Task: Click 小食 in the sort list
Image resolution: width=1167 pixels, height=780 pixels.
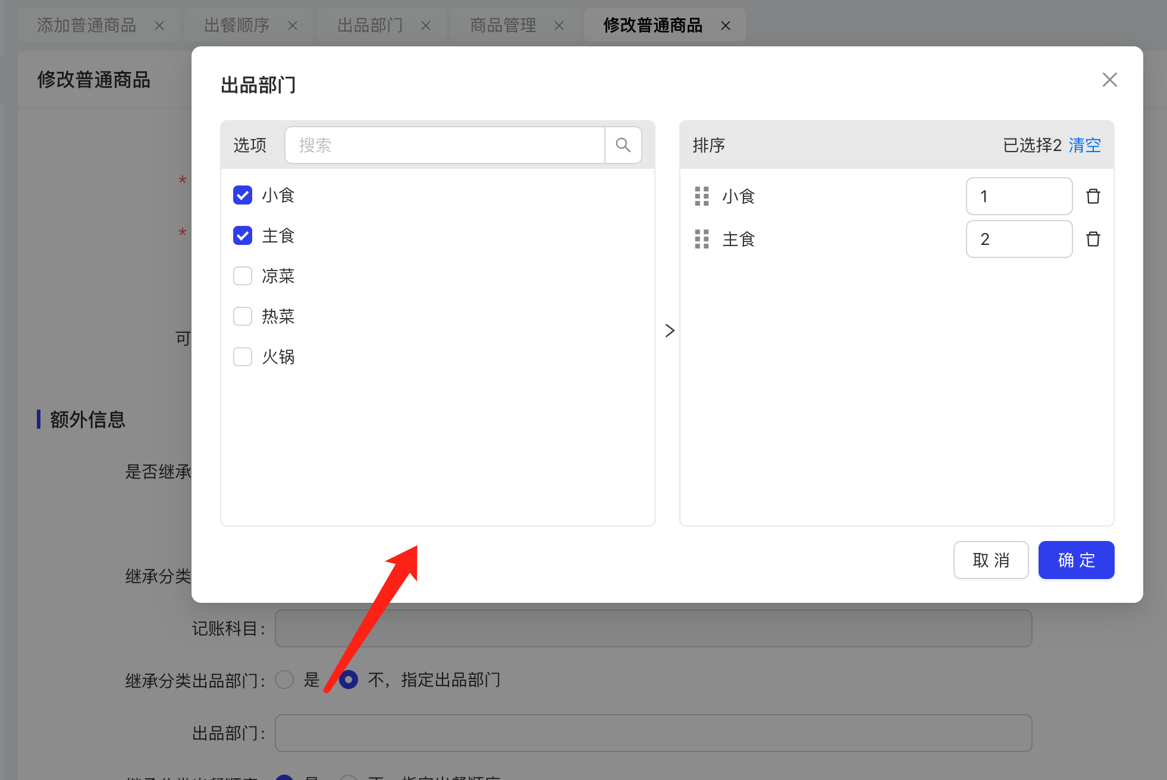Action: click(x=739, y=196)
